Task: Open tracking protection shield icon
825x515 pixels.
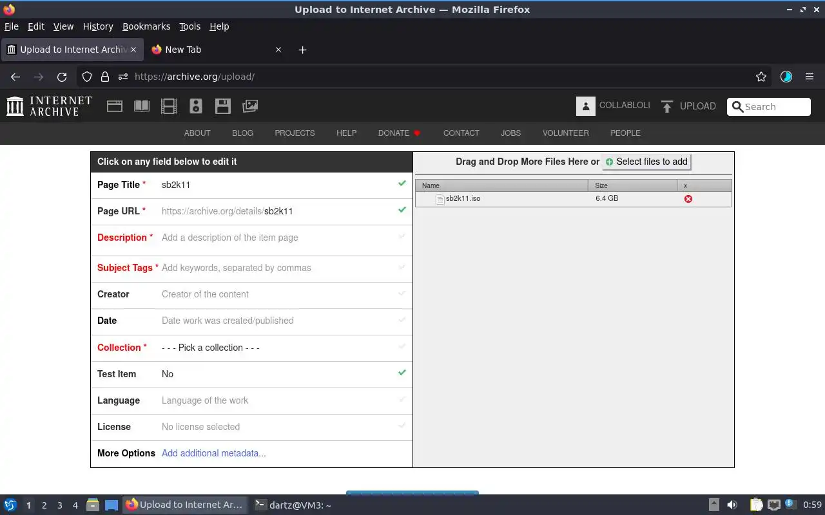Action: 87,77
